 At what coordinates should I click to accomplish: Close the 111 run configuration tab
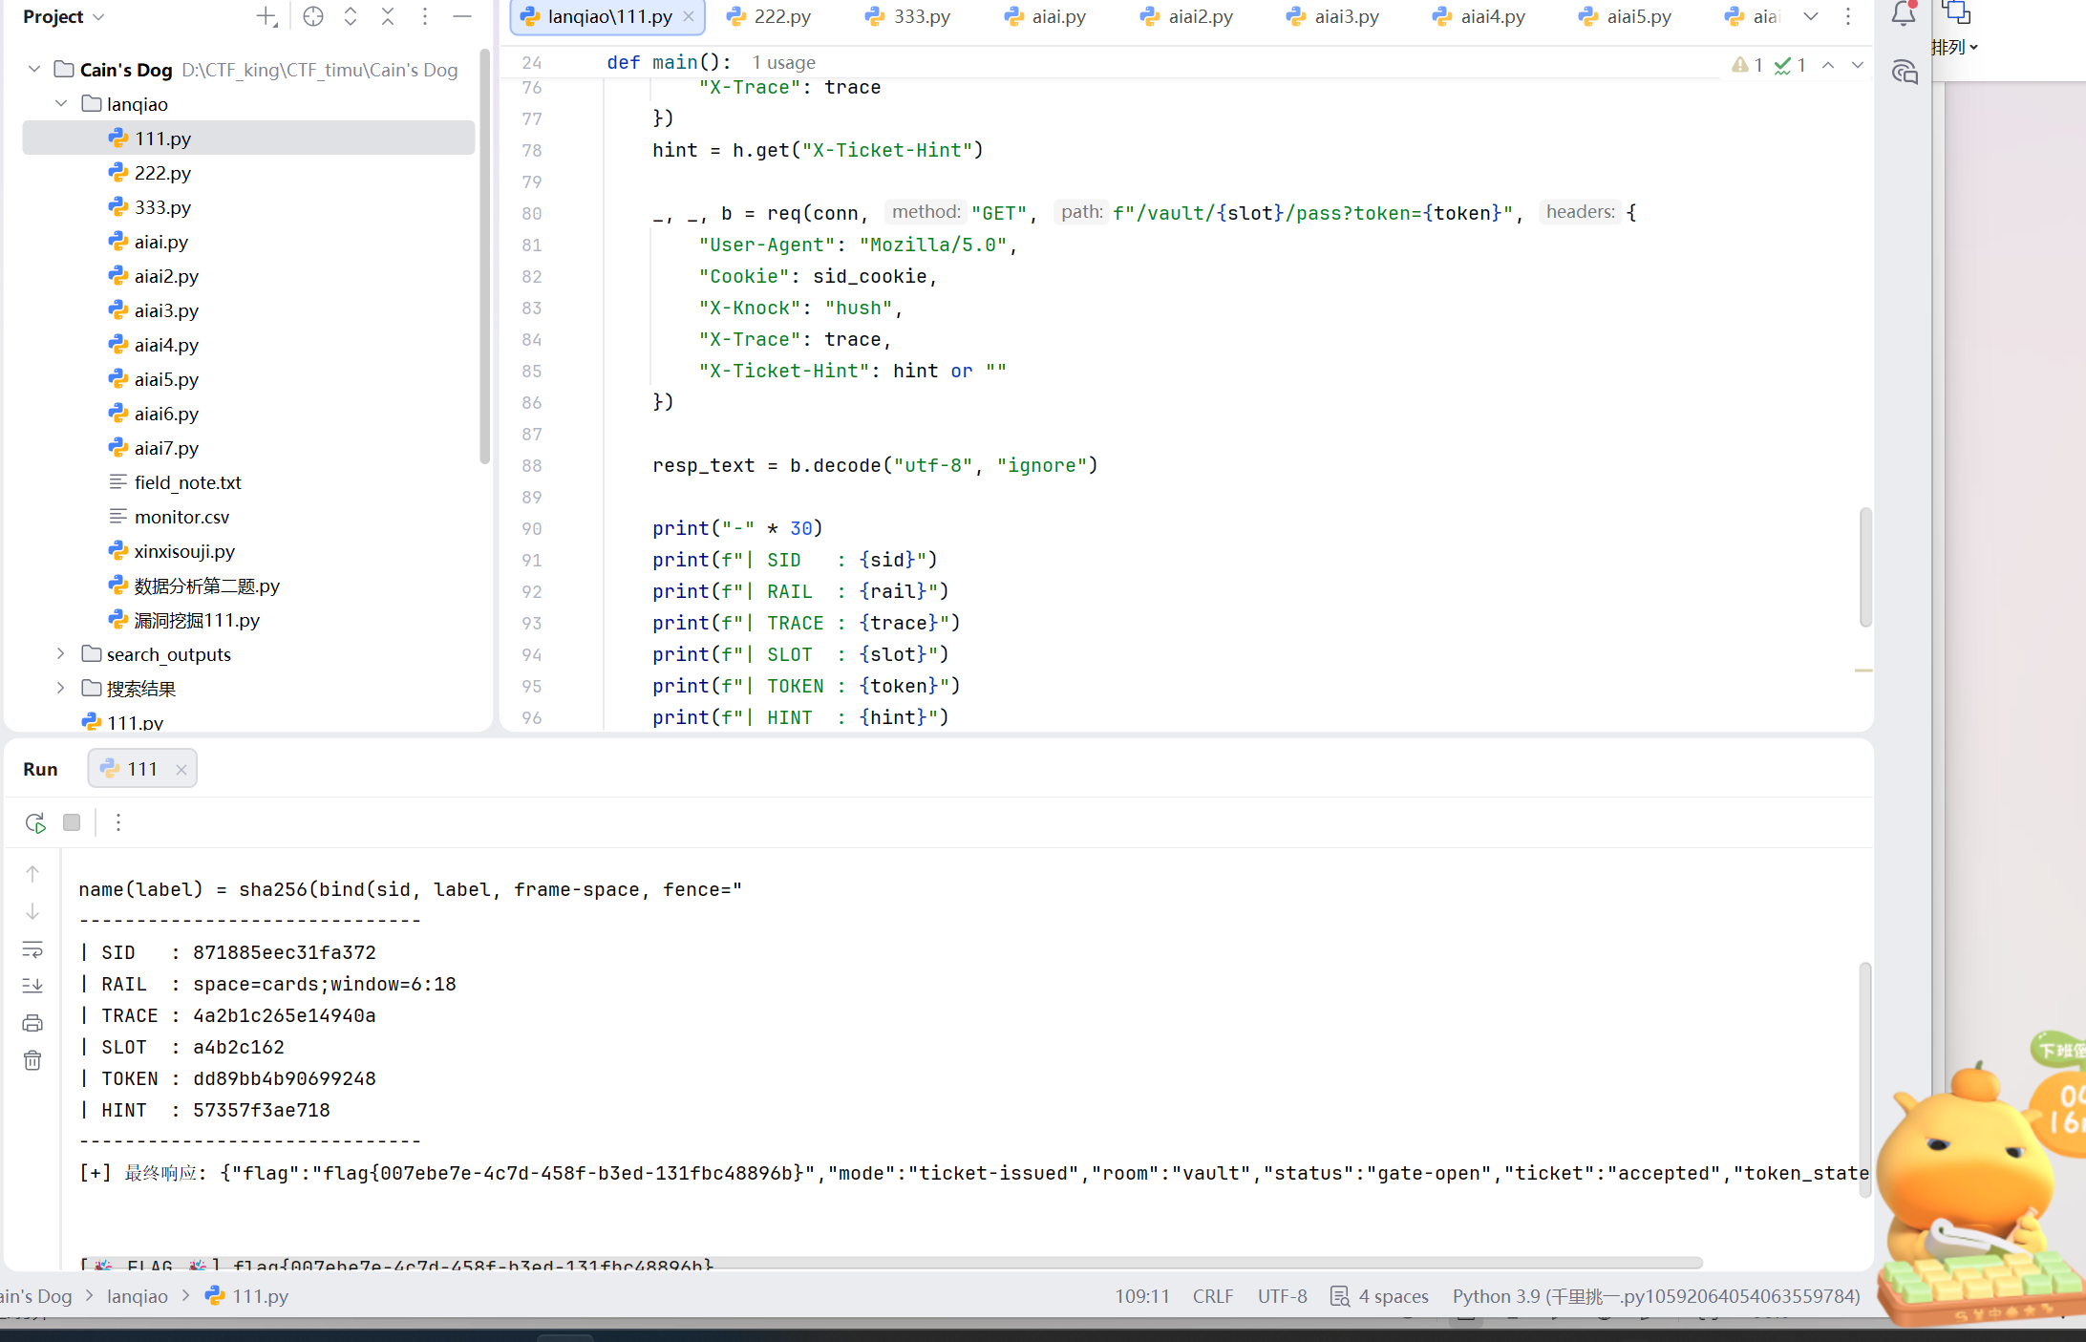pos(181,769)
